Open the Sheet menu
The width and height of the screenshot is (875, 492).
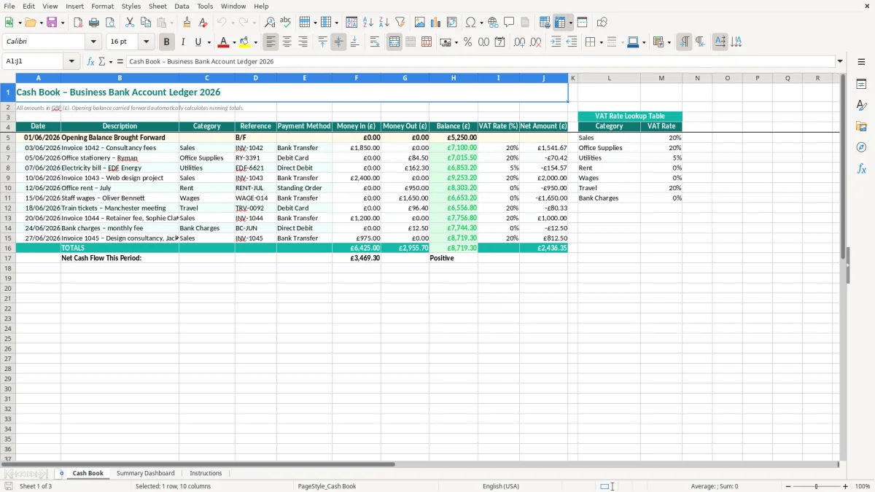[157, 6]
